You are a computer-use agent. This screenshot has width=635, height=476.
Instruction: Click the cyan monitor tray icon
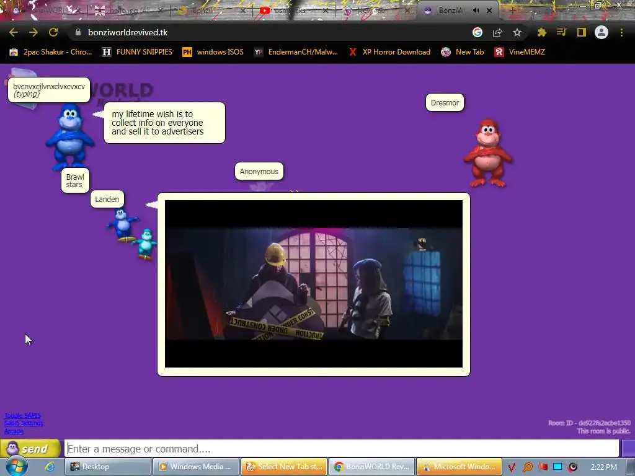pyautogui.click(x=557, y=467)
